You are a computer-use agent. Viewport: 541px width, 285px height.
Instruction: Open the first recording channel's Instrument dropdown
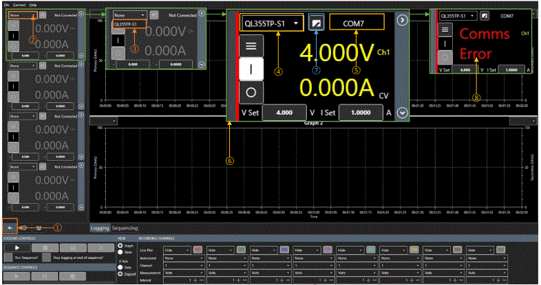(x=184, y=258)
